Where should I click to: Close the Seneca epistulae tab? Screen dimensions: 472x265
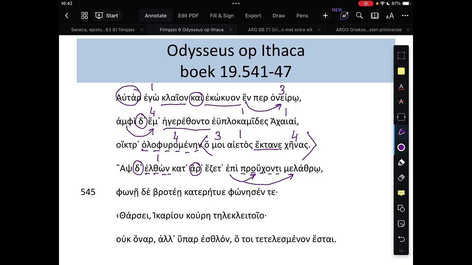tap(142, 30)
